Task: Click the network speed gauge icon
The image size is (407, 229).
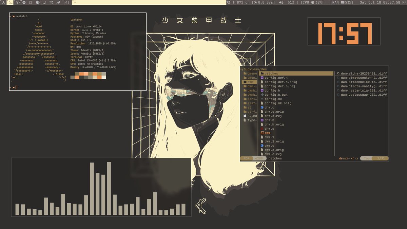Action: [255, 2]
